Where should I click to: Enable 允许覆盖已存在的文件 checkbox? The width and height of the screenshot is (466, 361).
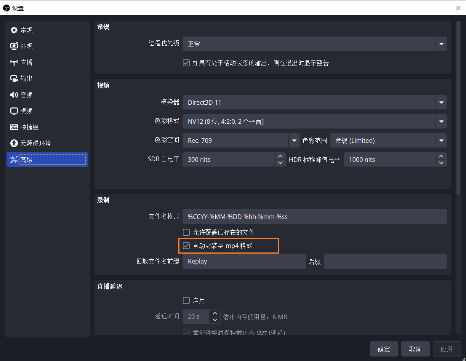click(x=186, y=232)
